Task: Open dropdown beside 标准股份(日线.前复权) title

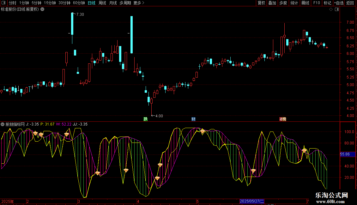Action: pos(42,9)
